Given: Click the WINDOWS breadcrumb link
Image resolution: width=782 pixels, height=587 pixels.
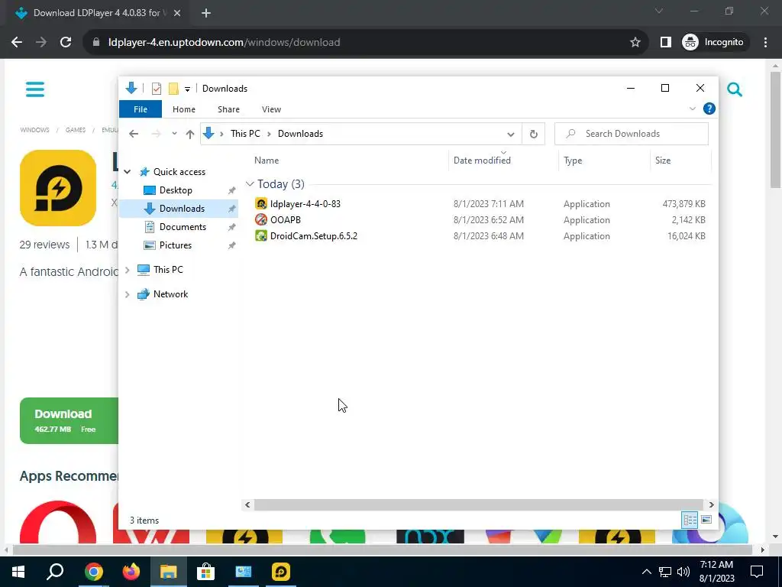Looking at the screenshot, I should 34,130.
